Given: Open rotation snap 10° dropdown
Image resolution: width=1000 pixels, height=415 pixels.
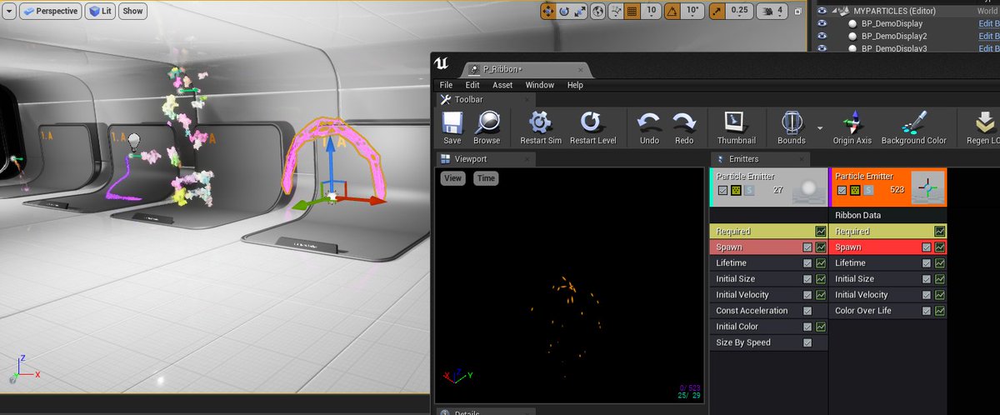Looking at the screenshot, I should coord(692,11).
